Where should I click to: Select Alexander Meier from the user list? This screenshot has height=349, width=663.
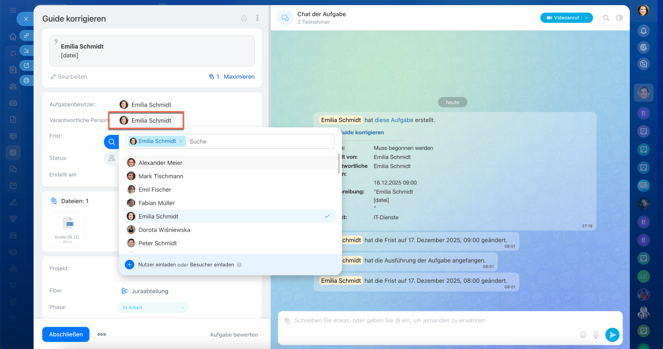click(230, 162)
